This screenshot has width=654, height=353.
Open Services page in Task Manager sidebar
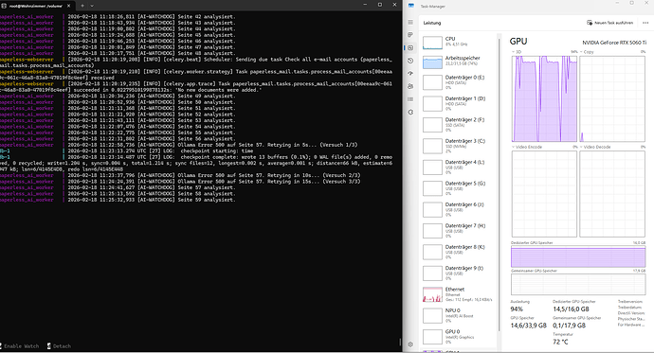click(x=410, y=112)
